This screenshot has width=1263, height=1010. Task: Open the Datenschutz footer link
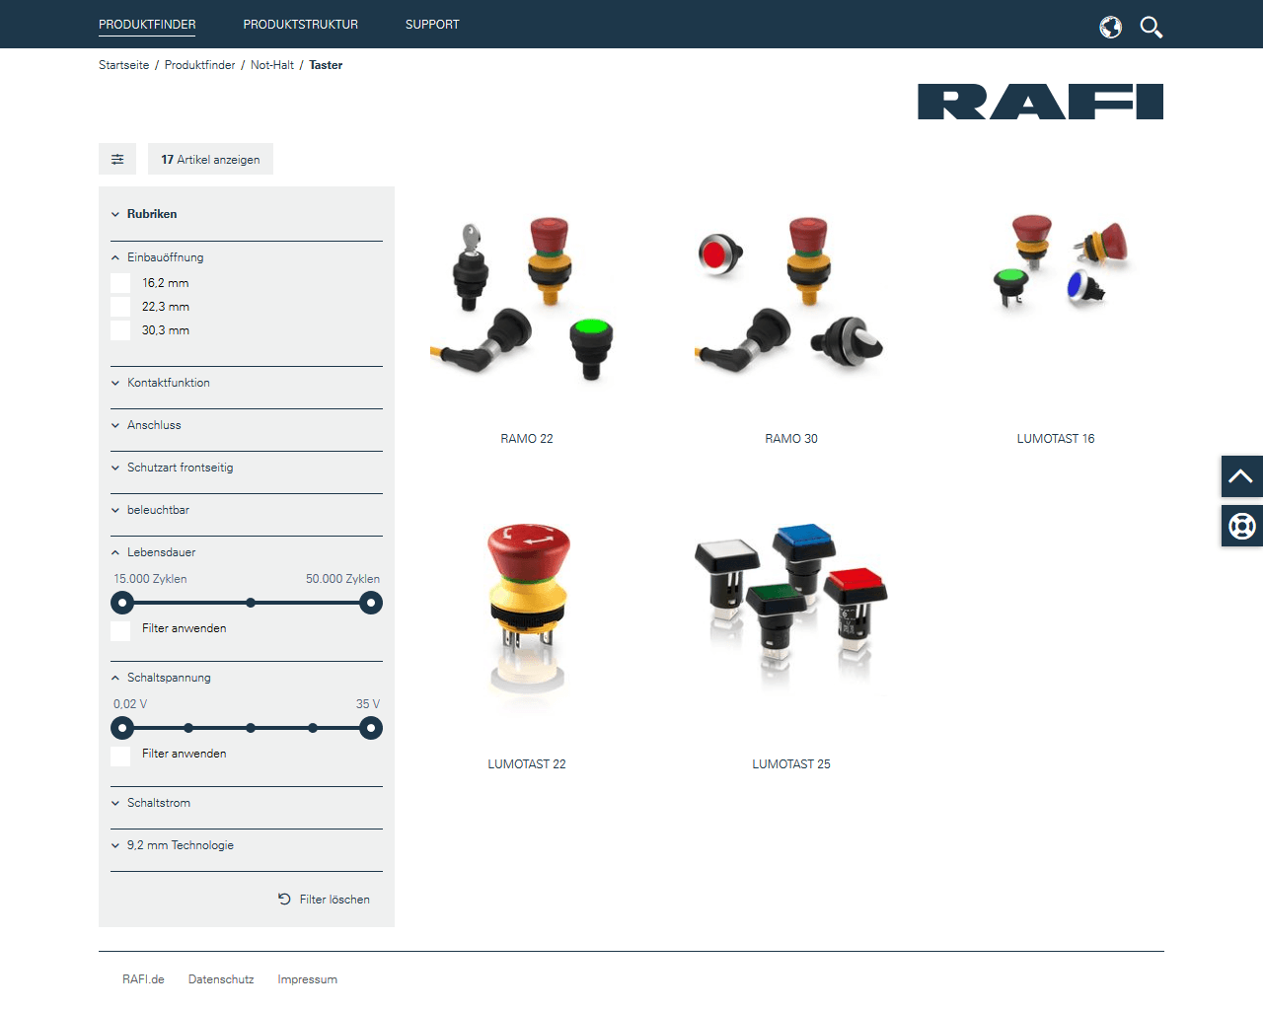click(221, 979)
